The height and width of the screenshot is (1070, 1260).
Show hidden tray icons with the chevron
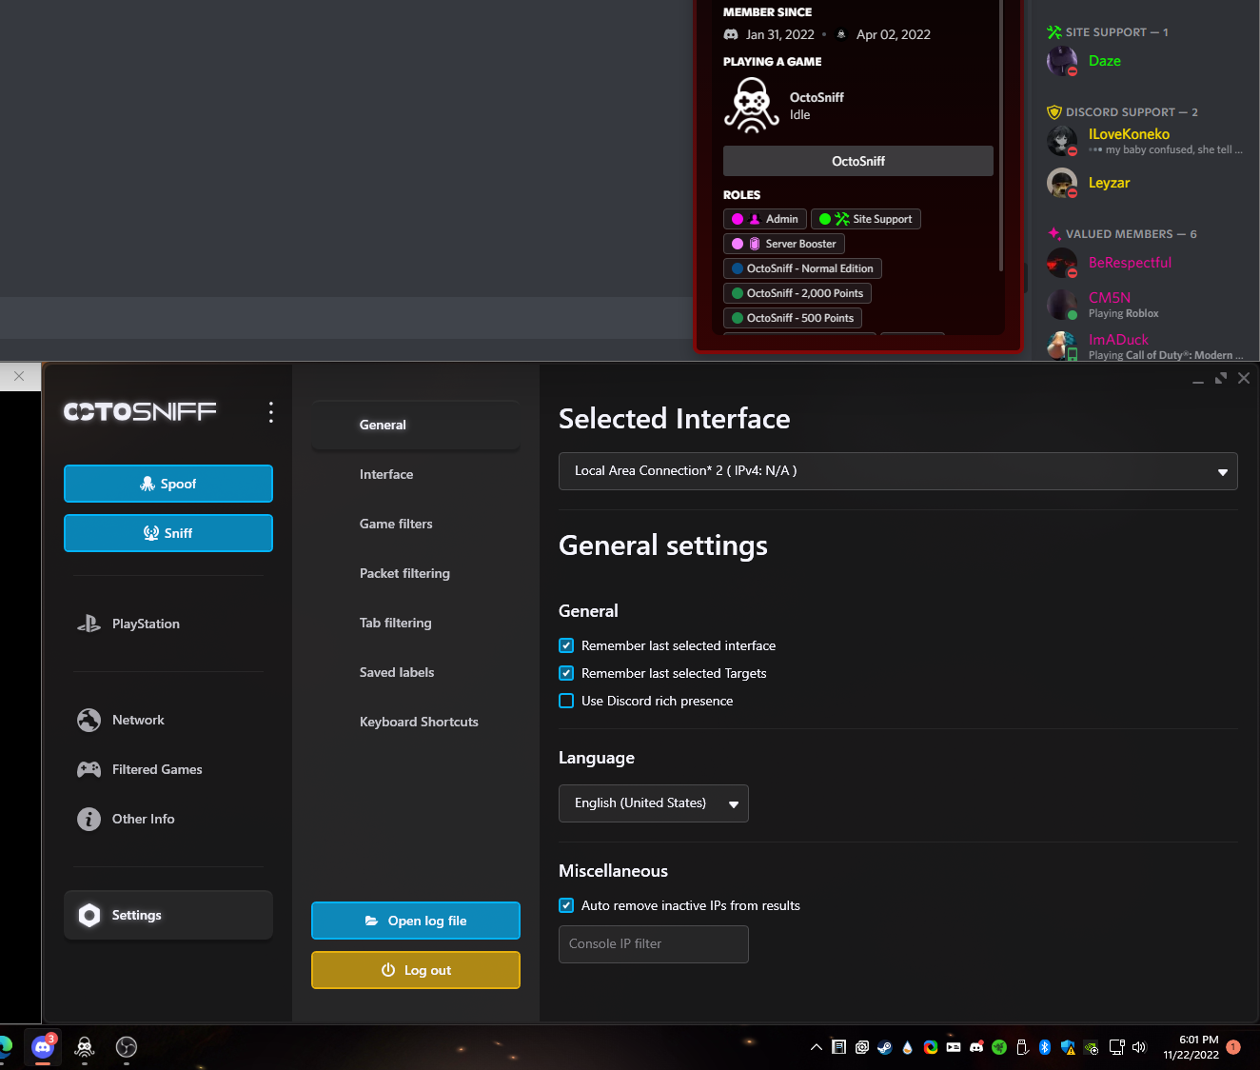click(x=817, y=1047)
